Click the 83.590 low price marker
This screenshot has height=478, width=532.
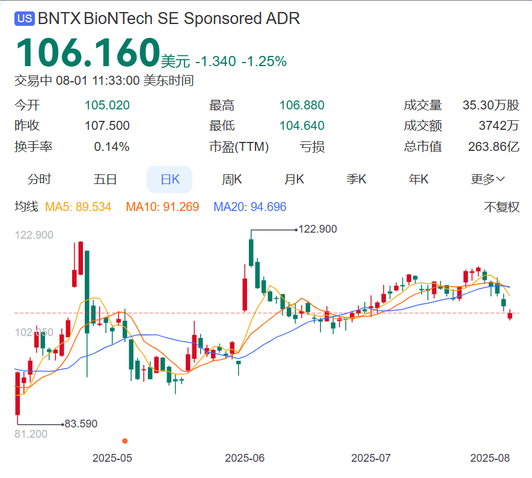pyautogui.click(x=81, y=424)
